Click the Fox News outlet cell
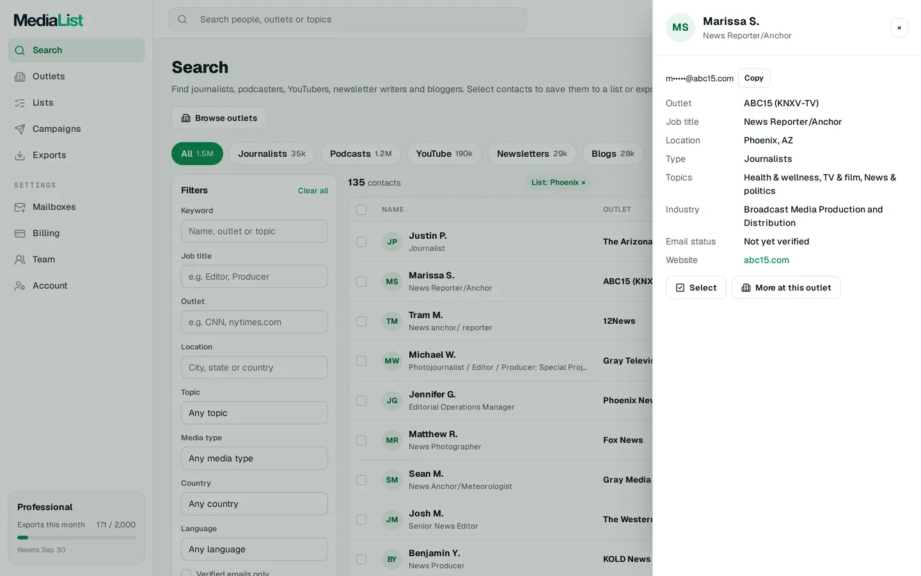 pos(623,440)
